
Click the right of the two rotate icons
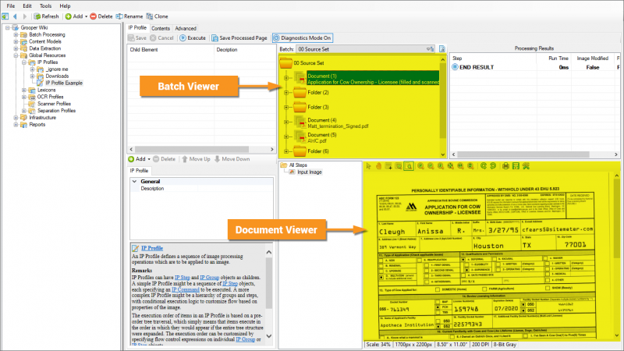tap(493, 166)
